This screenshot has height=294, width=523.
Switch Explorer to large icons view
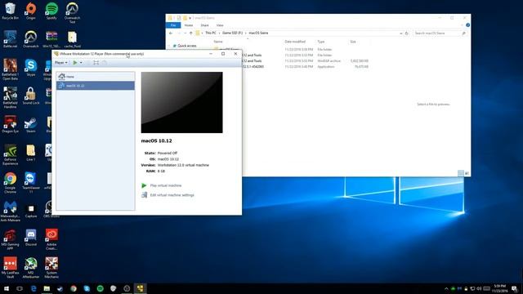click(467, 173)
